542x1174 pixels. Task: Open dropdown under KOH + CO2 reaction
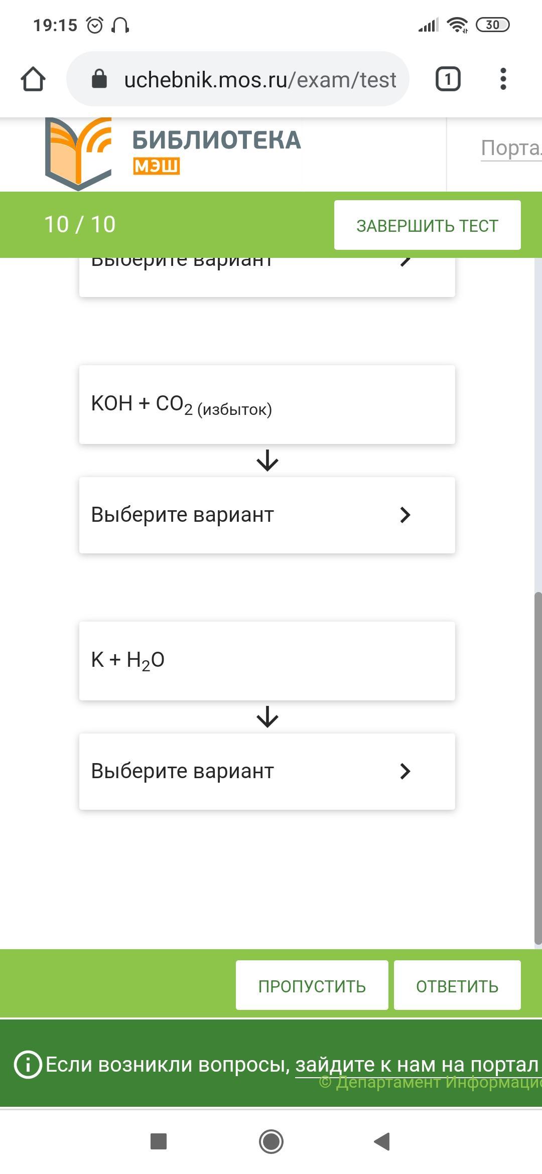click(267, 515)
